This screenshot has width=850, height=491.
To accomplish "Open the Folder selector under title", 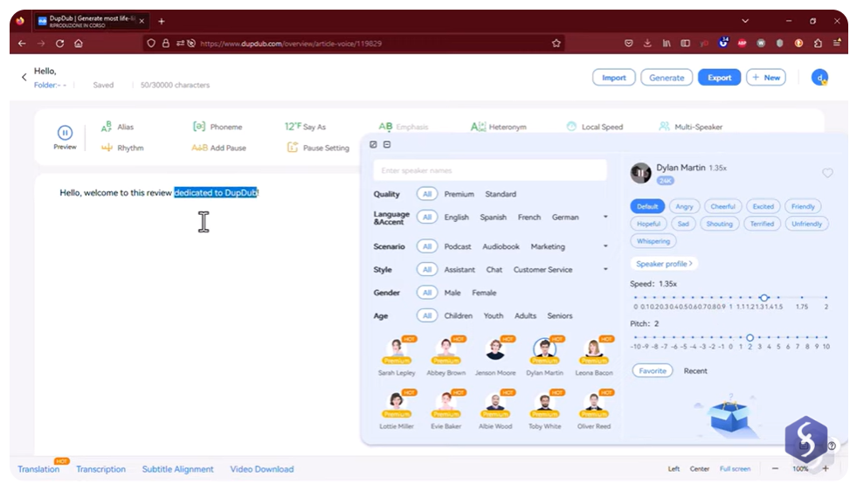I will pos(50,85).
